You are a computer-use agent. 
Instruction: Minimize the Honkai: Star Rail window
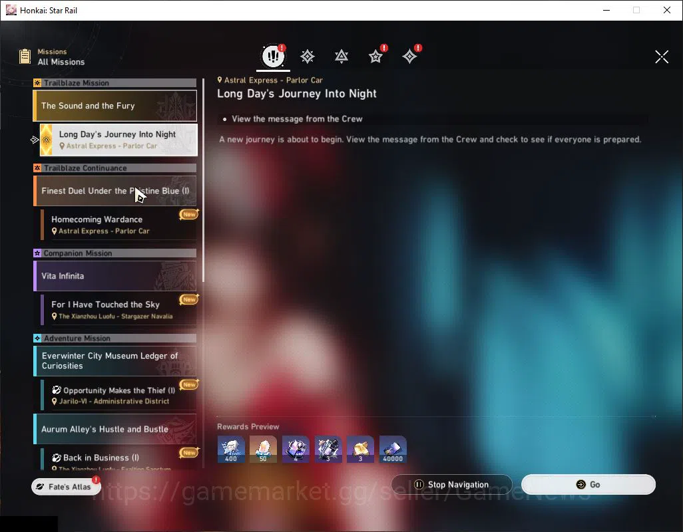tap(606, 10)
